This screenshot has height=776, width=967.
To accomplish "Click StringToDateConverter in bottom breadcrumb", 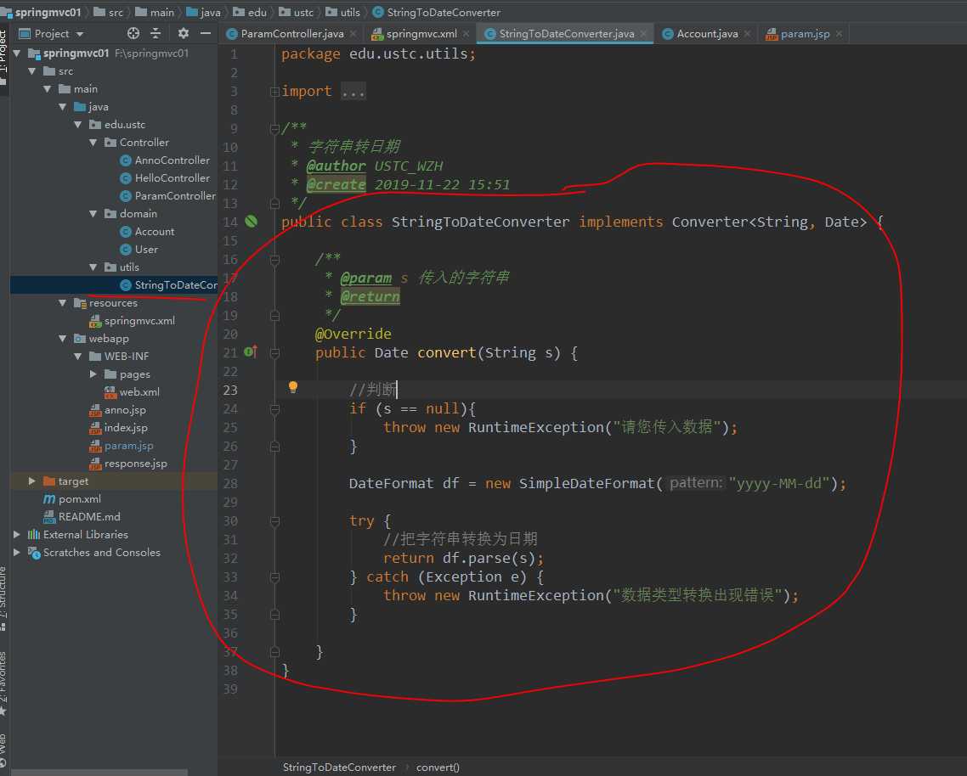I will 339,768.
